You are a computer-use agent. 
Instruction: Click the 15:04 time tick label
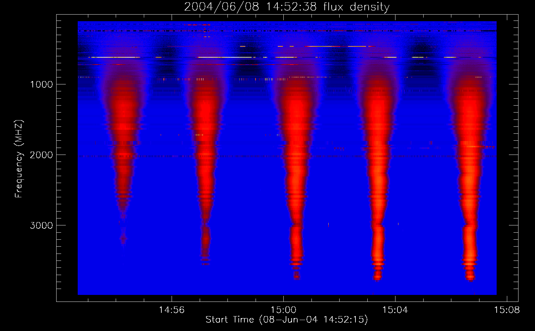(395, 310)
